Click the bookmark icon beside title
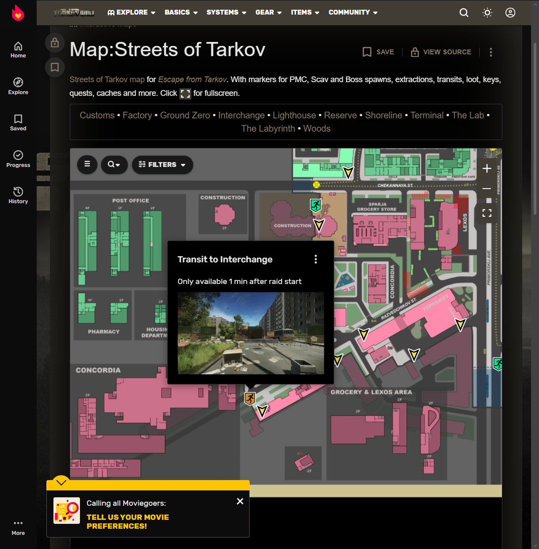This screenshot has width=539, height=549. (55, 67)
